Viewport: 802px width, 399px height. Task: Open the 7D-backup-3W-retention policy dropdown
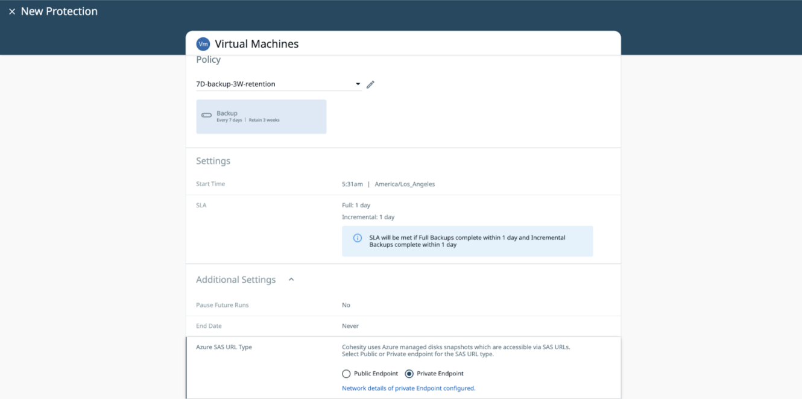point(358,84)
